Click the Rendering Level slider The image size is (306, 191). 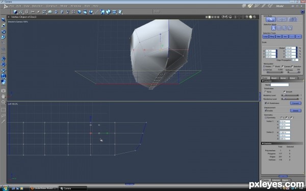point(290,99)
